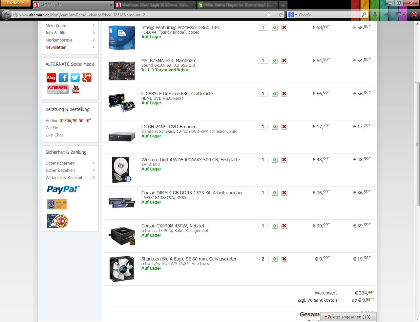
Task: Open the ALTERNATE Blog icon
Action: 51,78
